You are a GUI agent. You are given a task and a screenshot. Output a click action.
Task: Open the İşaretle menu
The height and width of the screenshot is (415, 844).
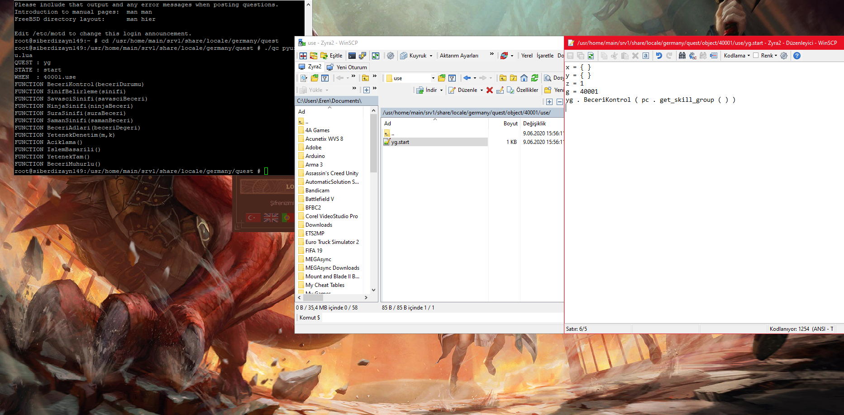coord(545,56)
